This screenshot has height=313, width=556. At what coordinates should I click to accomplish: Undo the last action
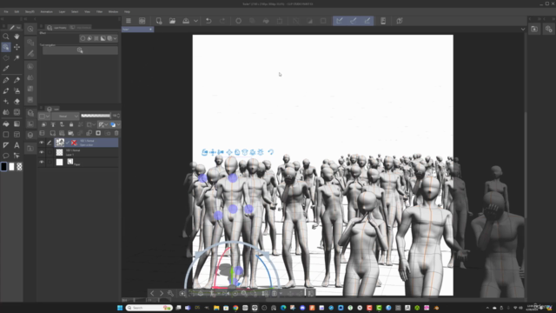(208, 21)
